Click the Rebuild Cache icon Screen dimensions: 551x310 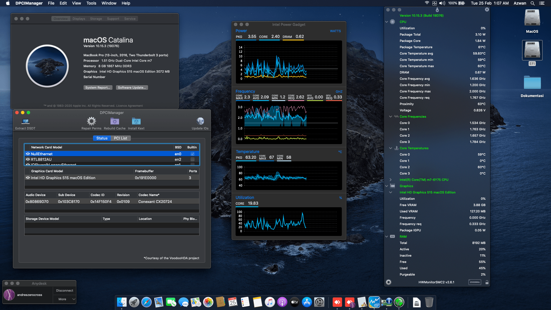115,121
